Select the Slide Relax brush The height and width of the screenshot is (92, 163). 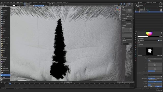[x=5, y=57]
